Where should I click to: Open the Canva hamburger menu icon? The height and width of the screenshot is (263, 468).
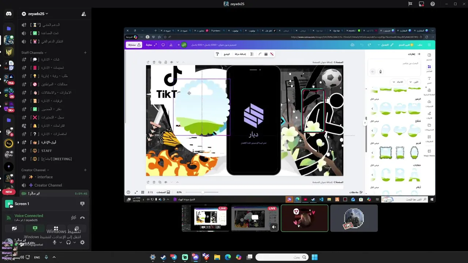[429, 45]
